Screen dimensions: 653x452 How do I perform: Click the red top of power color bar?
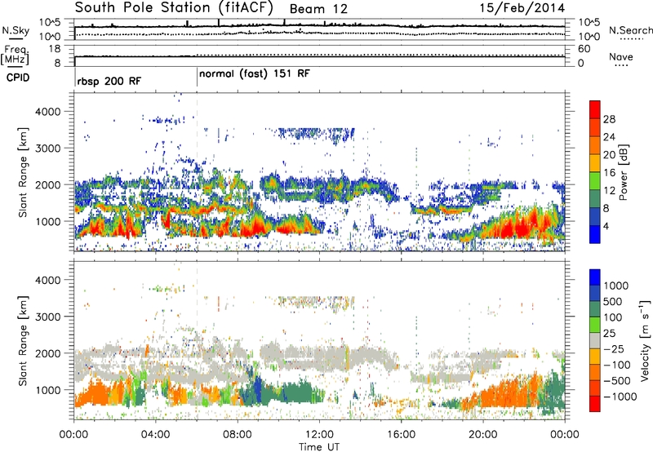595,108
